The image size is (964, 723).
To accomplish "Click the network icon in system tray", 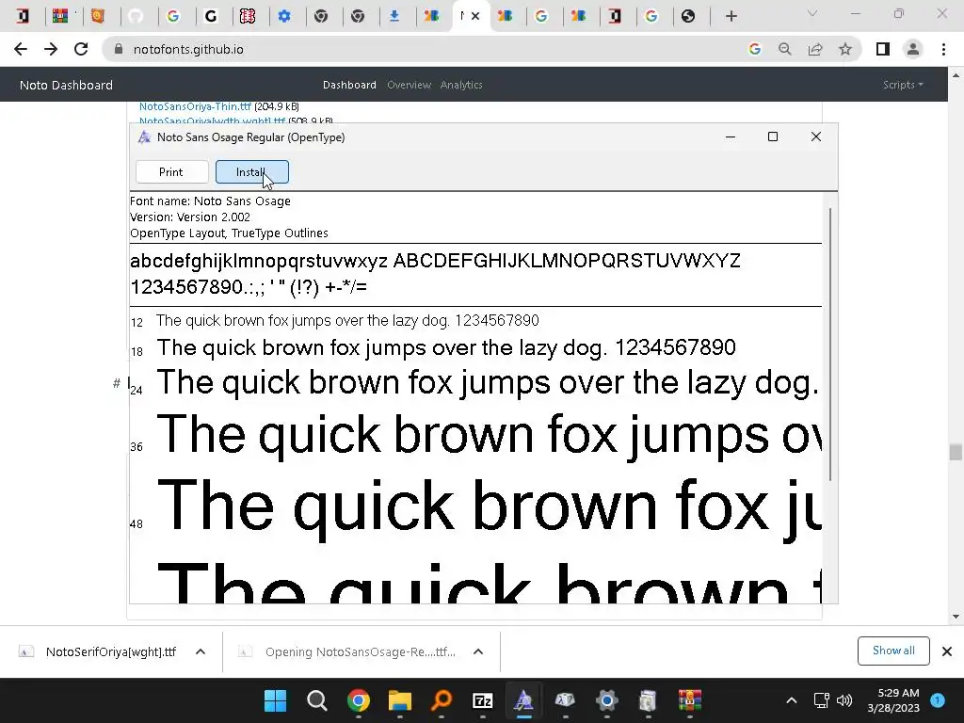I will click(821, 700).
